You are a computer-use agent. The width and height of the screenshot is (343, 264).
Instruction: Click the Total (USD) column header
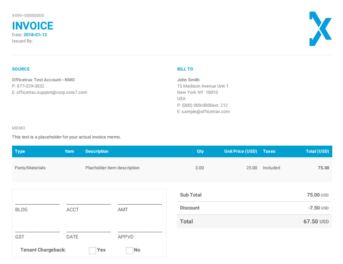pyautogui.click(x=317, y=151)
